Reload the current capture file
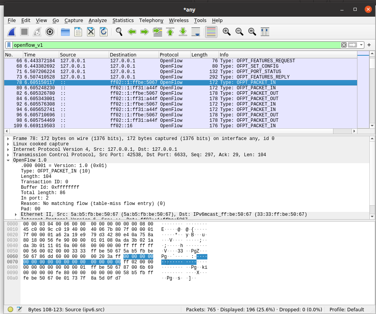 tap(103, 32)
